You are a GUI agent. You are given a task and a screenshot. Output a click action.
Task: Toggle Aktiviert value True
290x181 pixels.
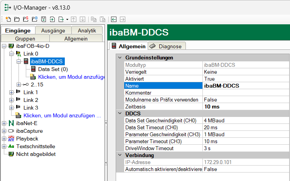(x=246, y=79)
